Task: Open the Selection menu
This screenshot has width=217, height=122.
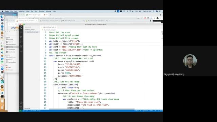Action: (21, 11)
